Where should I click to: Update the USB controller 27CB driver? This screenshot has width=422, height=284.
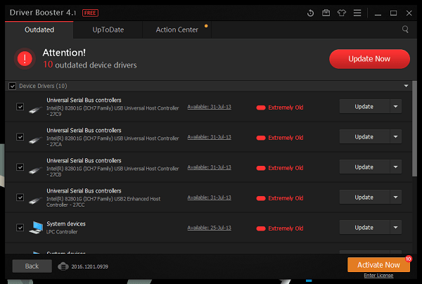364,167
